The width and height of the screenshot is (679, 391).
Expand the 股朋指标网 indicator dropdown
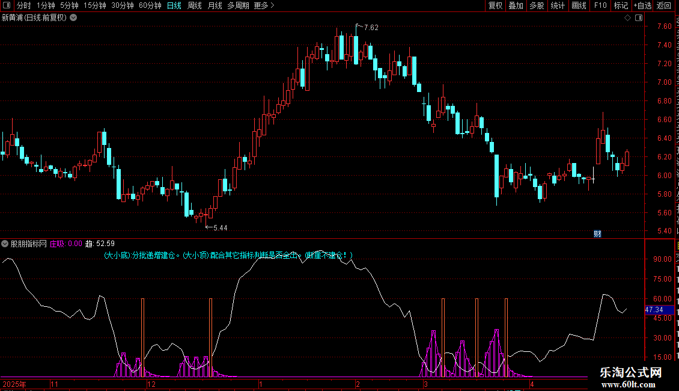pyautogui.click(x=5, y=244)
